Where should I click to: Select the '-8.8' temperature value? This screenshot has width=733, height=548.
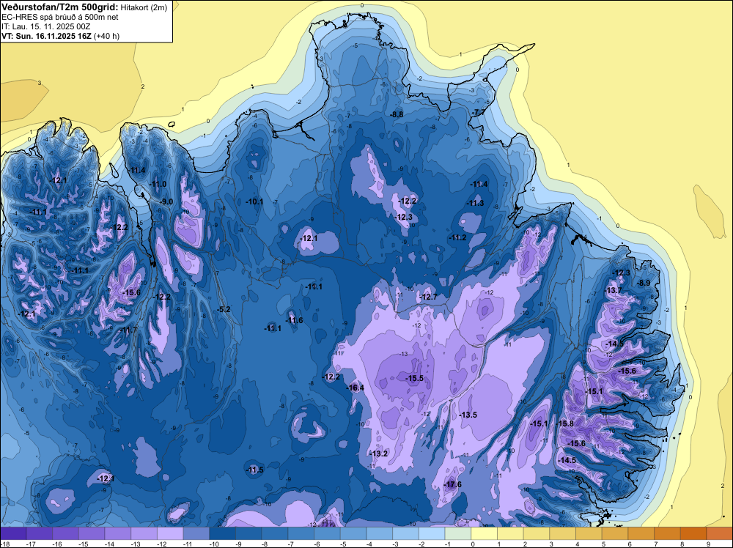coord(397,114)
